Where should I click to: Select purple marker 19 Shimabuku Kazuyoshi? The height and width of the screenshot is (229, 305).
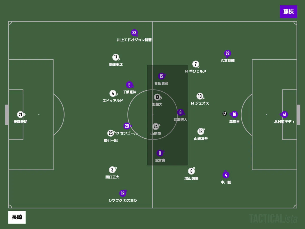click(x=123, y=194)
